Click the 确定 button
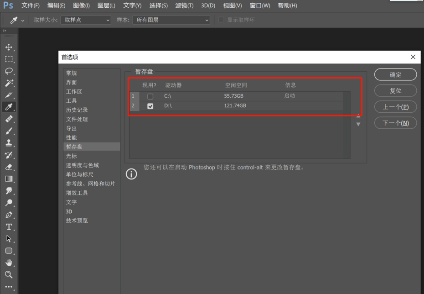Screen dimensions: 424x294 pyautogui.click(x=395, y=74)
